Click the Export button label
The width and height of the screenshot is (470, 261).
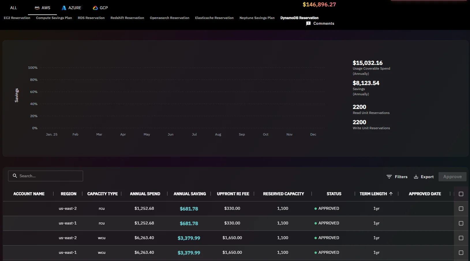point(427,177)
